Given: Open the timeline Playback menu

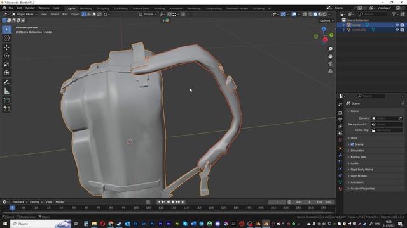Looking at the screenshot, I should pos(20,202).
